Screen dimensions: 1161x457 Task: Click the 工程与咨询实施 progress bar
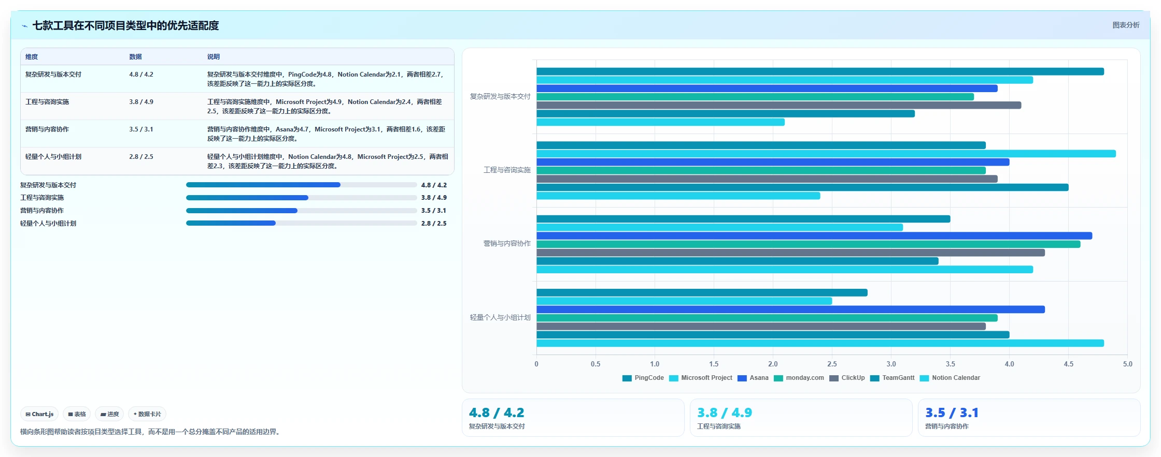pos(301,198)
